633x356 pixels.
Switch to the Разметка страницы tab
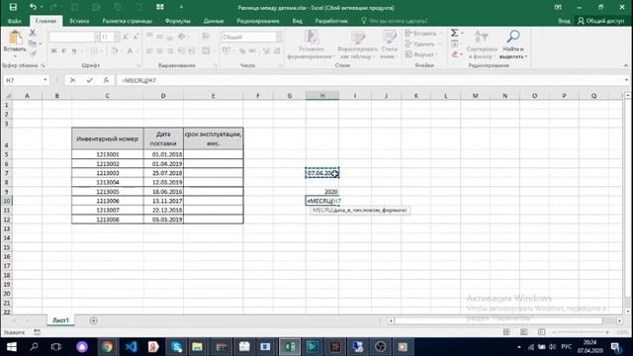[128, 21]
